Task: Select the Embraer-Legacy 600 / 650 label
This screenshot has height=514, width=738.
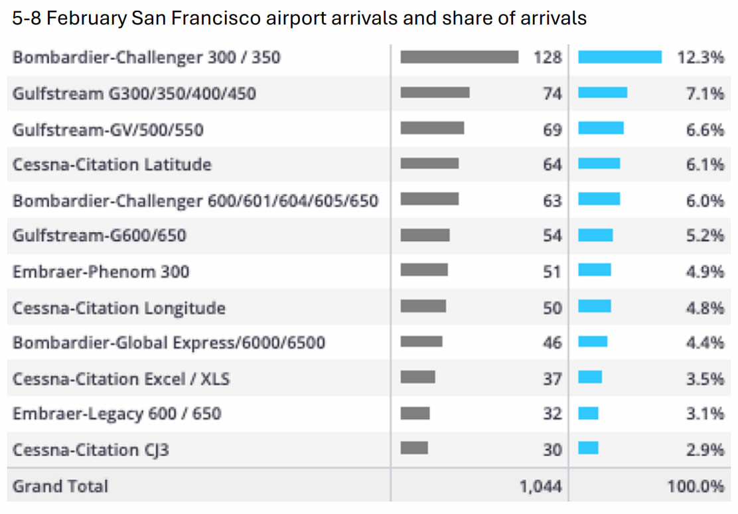Action: 117,413
